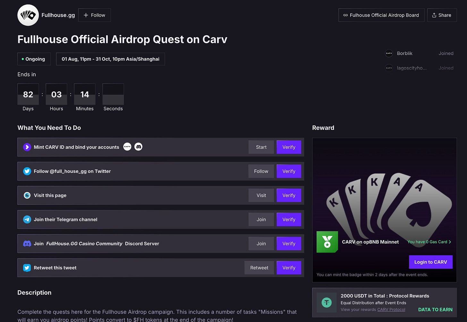Share this quest page

click(x=442, y=15)
